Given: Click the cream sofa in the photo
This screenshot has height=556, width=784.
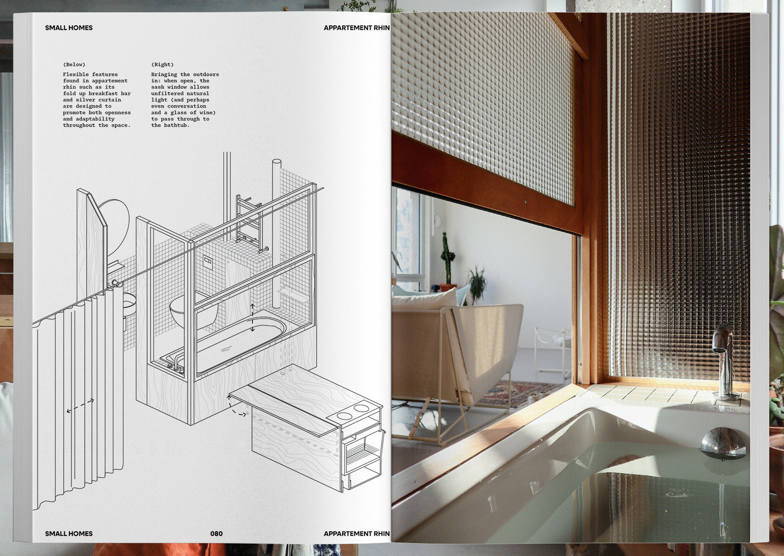Looking at the screenshot, I should pyautogui.click(x=457, y=352).
